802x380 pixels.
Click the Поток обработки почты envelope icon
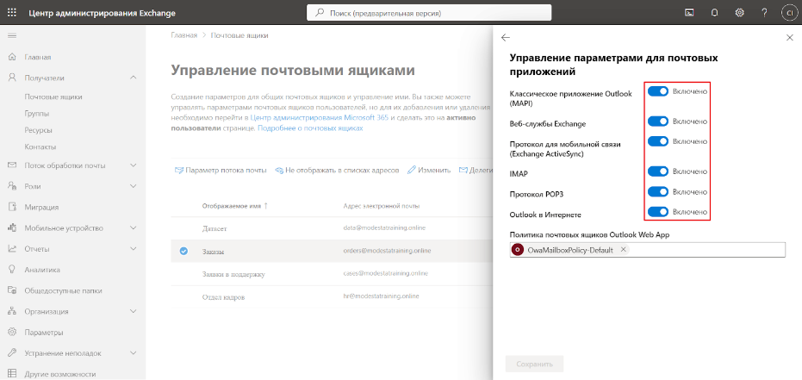(12, 165)
